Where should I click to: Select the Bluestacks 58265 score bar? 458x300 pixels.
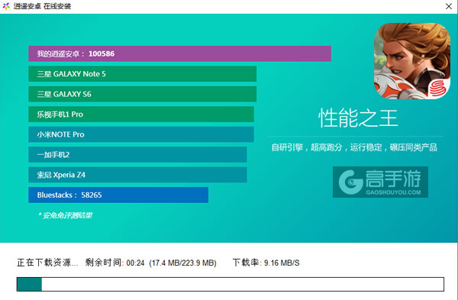(x=118, y=195)
